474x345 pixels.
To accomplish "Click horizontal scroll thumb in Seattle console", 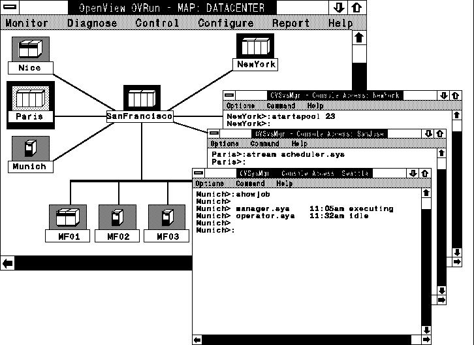I will (x=417, y=340).
